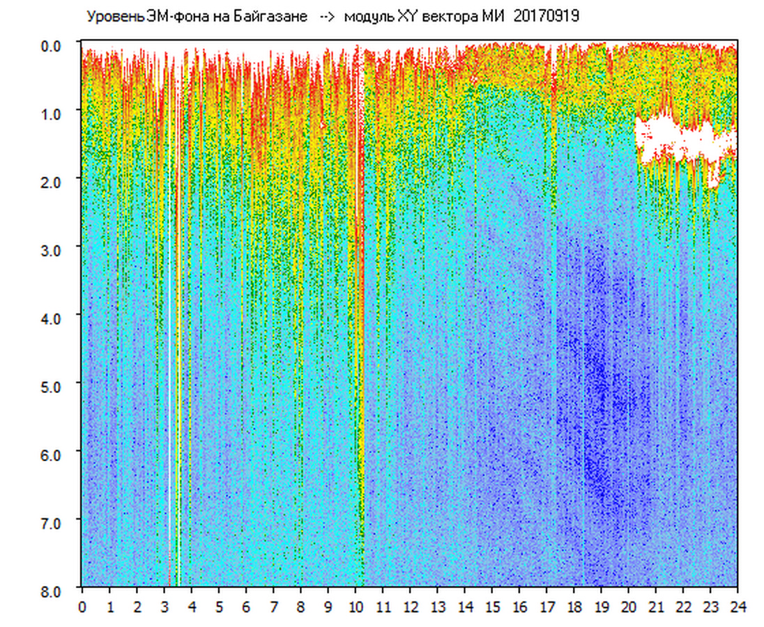
Task: Click the x-axis tick label 15
Action: [x=492, y=607]
